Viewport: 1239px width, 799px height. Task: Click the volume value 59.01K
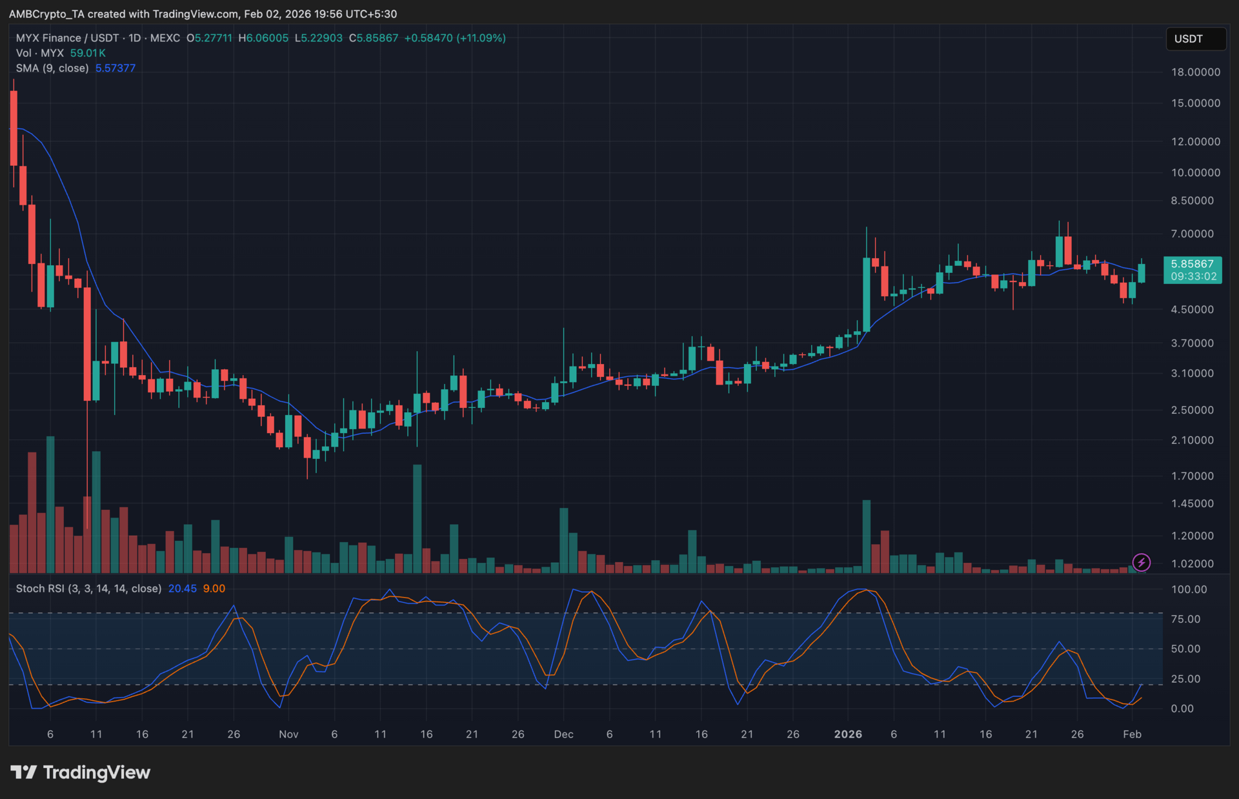click(88, 53)
